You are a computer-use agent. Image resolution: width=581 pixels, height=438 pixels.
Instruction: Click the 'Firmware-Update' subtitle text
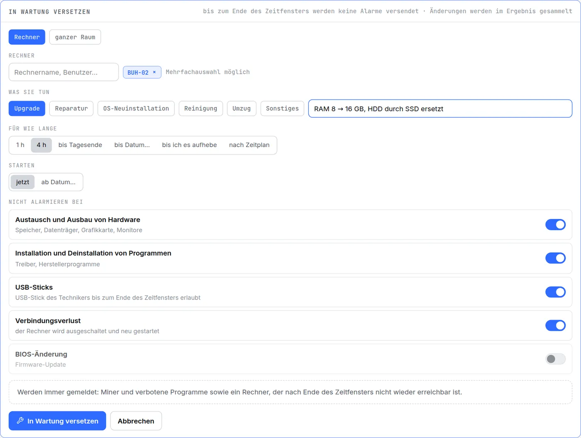coord(41,365)
